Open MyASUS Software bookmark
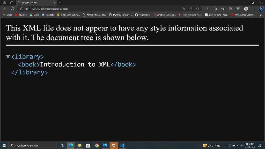 pos(121,15)
